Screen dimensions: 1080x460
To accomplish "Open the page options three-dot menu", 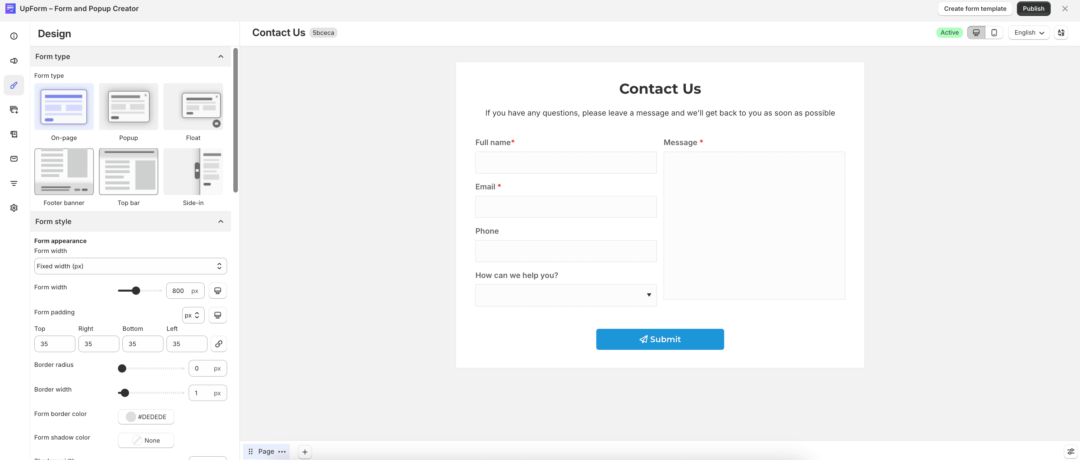I will (x=282, y=451).
